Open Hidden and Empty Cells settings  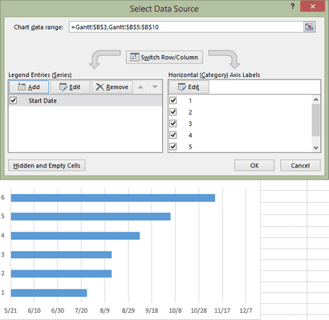point(47,165)
